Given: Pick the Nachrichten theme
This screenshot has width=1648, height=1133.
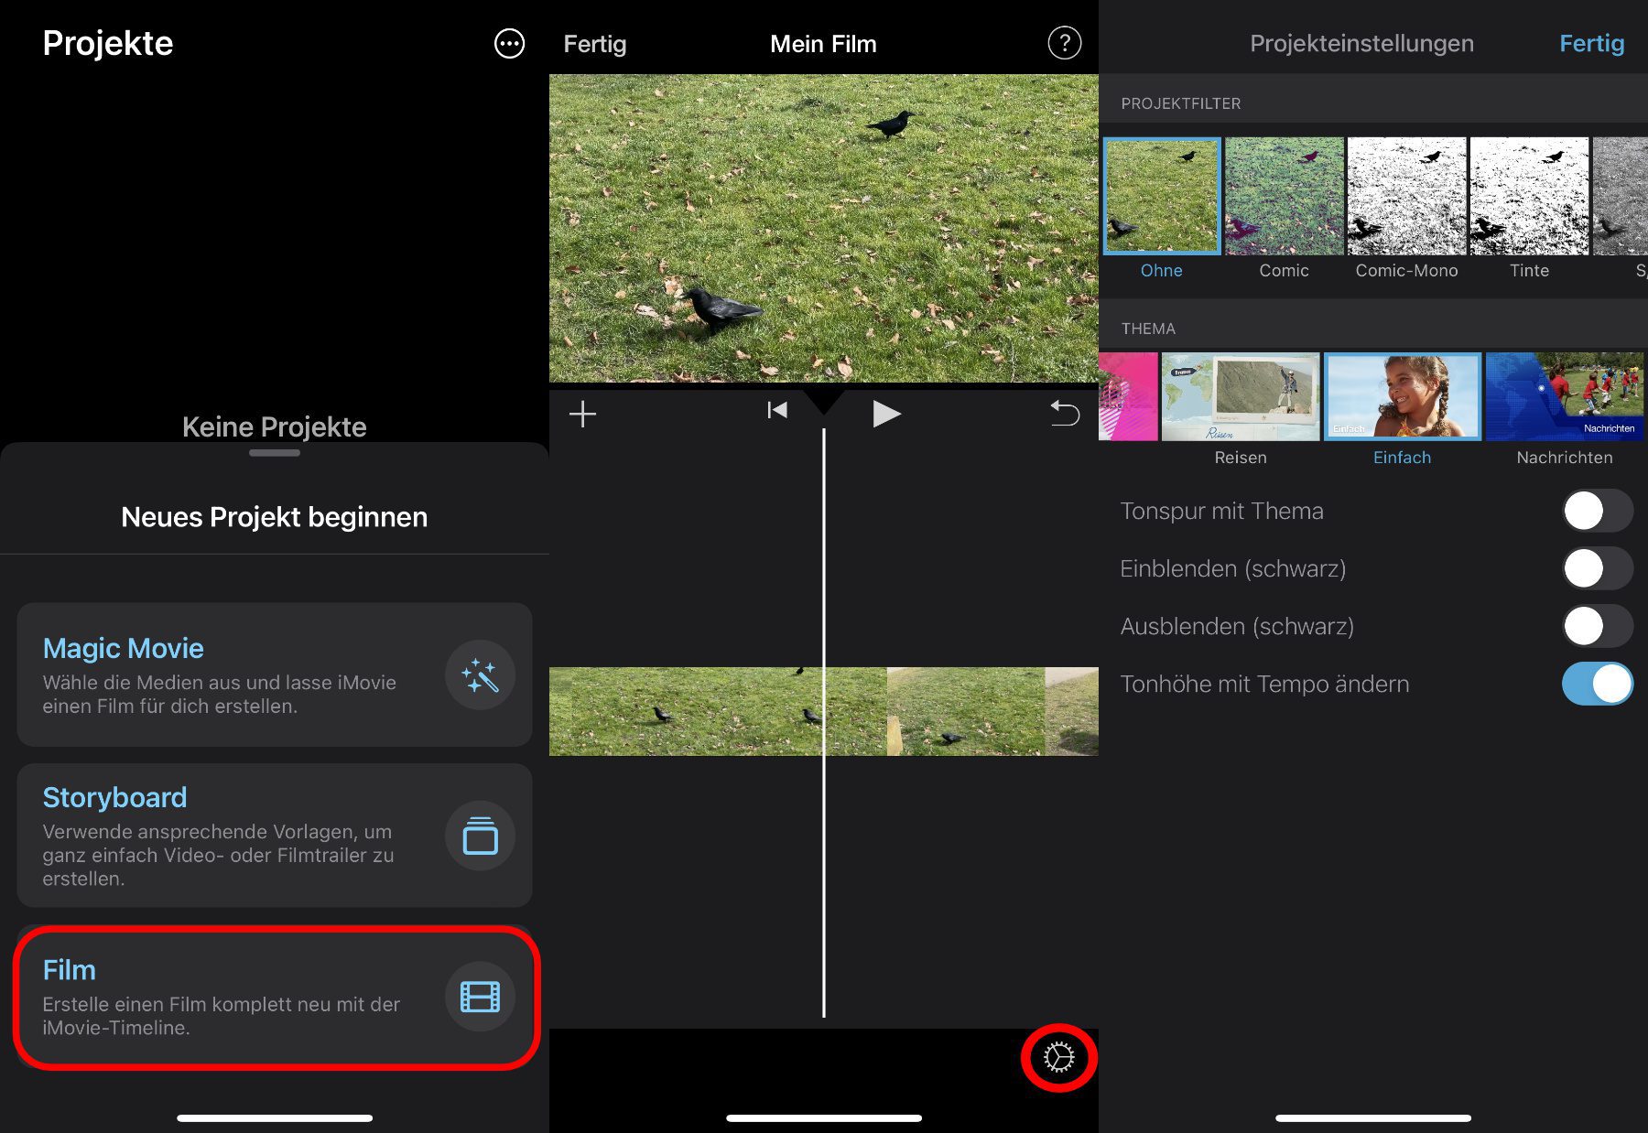Looking at the screenshot, I should 1564,397.
